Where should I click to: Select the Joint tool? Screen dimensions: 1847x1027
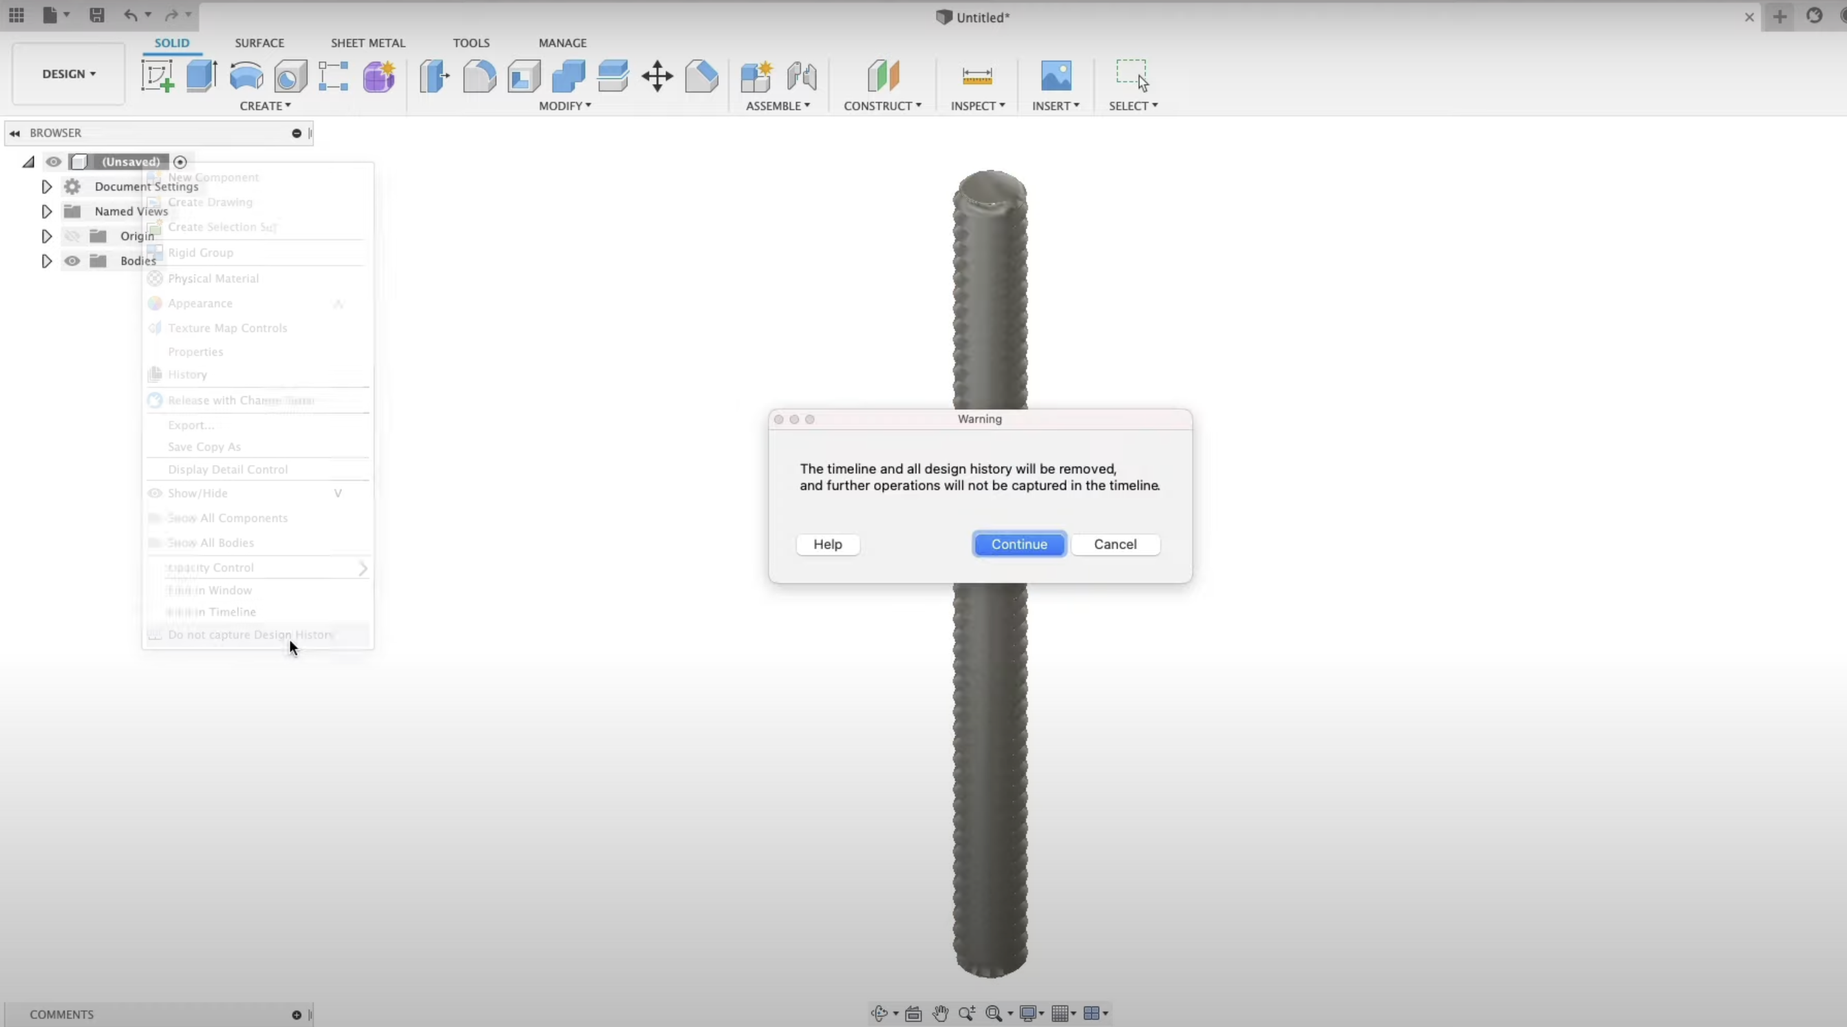coord(802,76)
